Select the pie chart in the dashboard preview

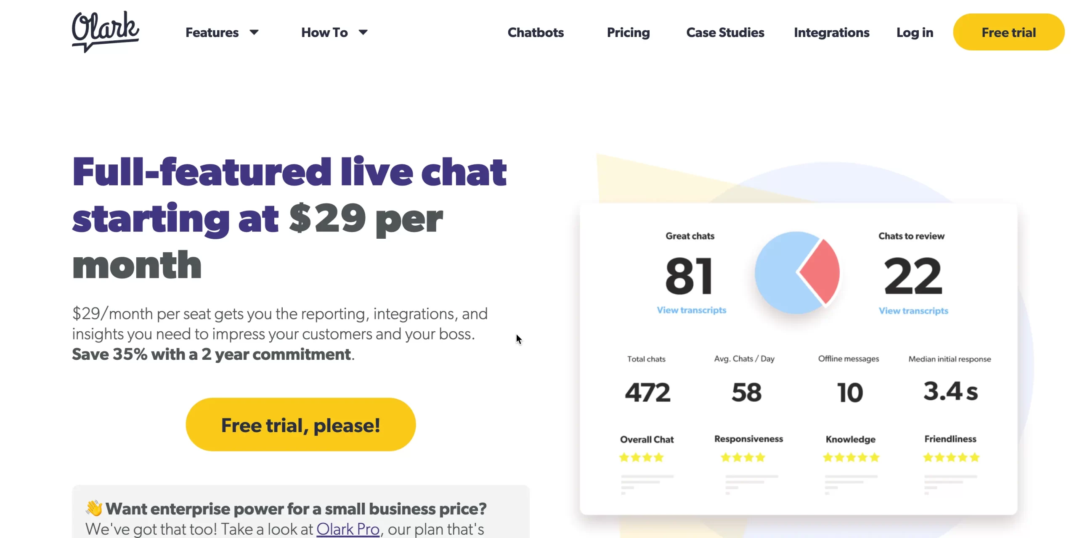coord(797,272)
